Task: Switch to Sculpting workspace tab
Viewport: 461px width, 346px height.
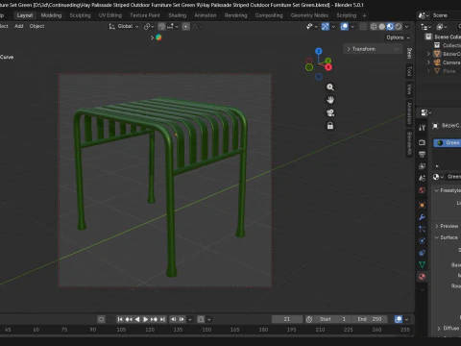Action: pyautogui.click(x=80, y=15)
